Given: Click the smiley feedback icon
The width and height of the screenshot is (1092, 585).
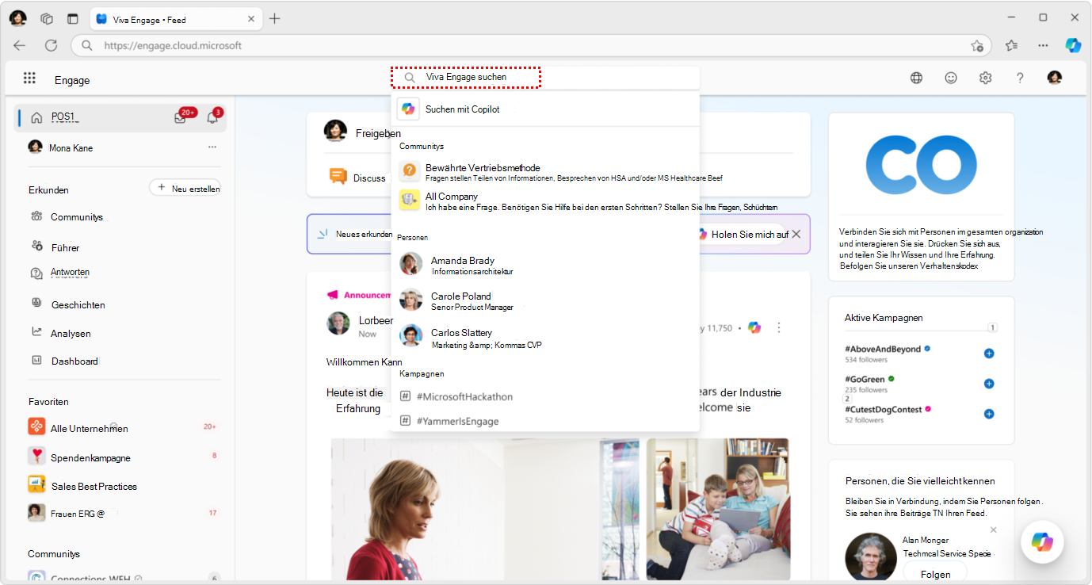Looking at the screenshot, I should [951, 78].
